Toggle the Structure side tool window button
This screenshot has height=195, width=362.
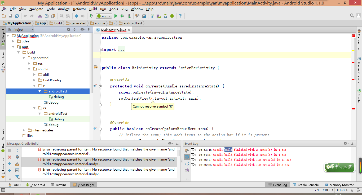(x=3, y=62)
